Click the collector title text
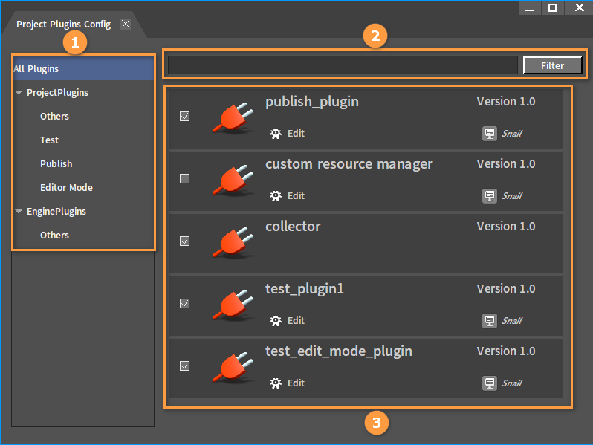 coord(293,226)
